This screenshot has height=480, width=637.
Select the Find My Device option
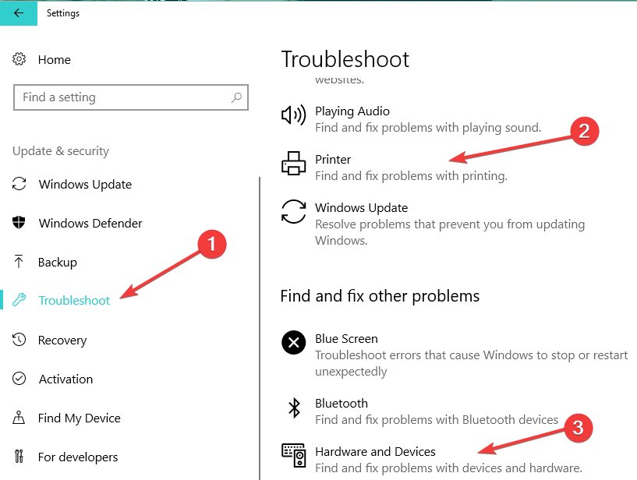click(78, 418)
